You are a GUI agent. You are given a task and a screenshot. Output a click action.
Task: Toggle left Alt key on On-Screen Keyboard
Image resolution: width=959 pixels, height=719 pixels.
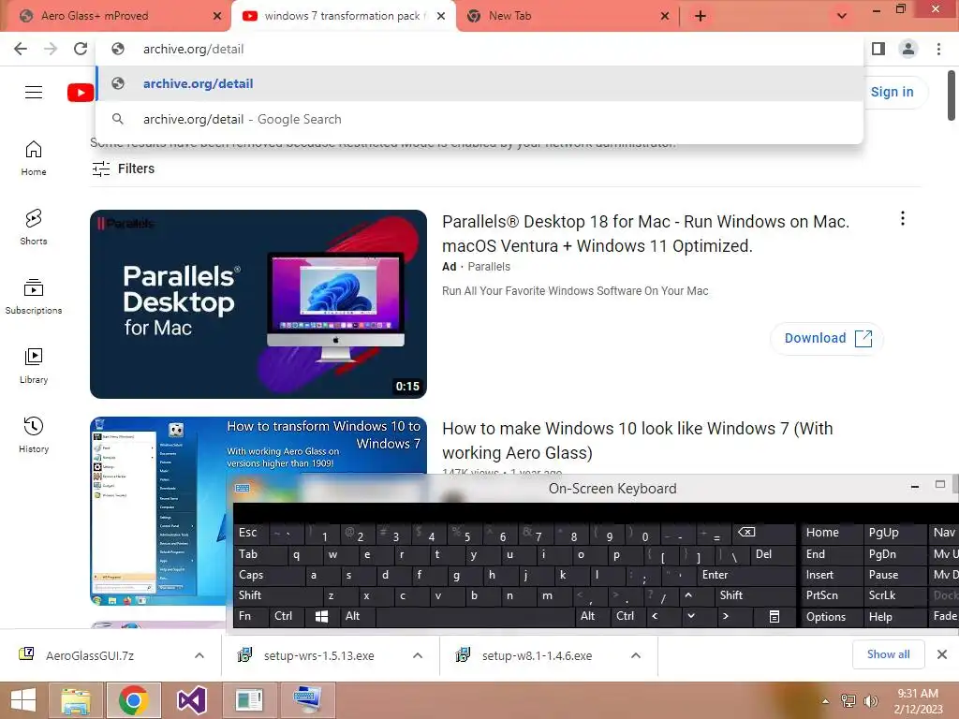coord(357,616)
